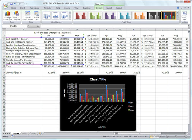Undo the last action in the Quick Access toolbar
Screen dimensions: 192x140
(15, 4)
